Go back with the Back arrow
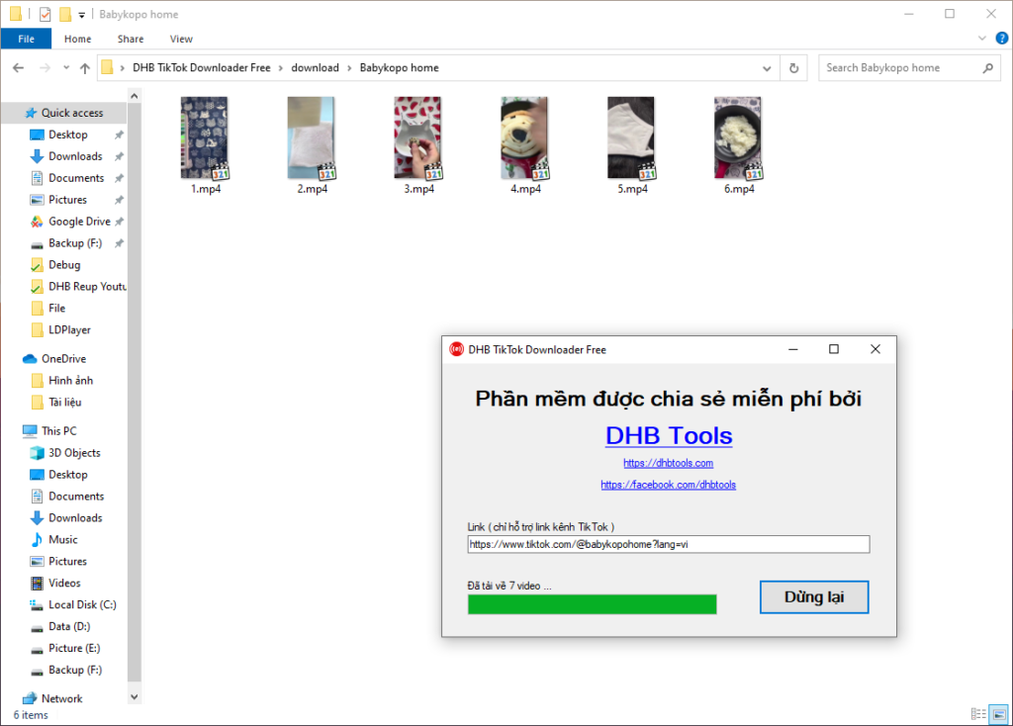The height and width of the screenshot is (726, 1013). click(x=18, y=68)
